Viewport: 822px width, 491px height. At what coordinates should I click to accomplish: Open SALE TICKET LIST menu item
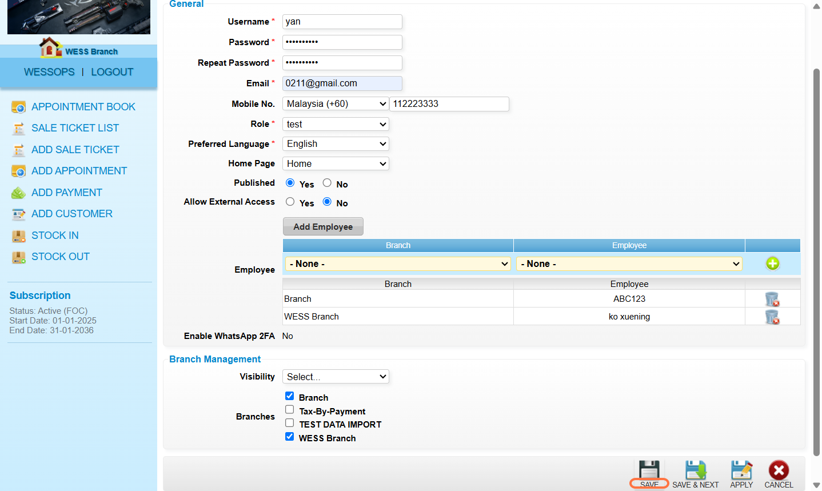point(75,128)
